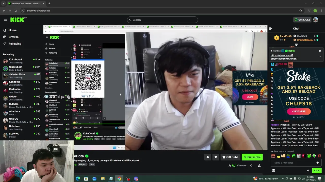Click the 18+ tag under stream title
Screen dimensions: 325x182
point(92,164)
